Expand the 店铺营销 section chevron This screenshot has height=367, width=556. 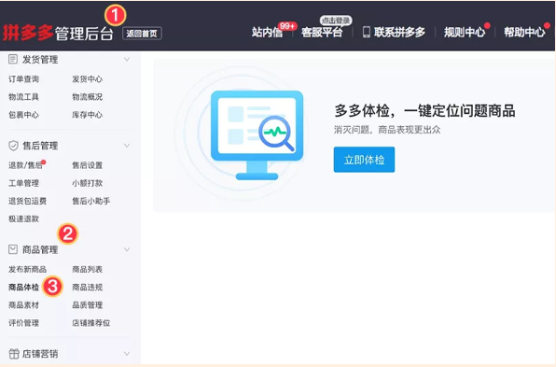[x=127, y=354]
